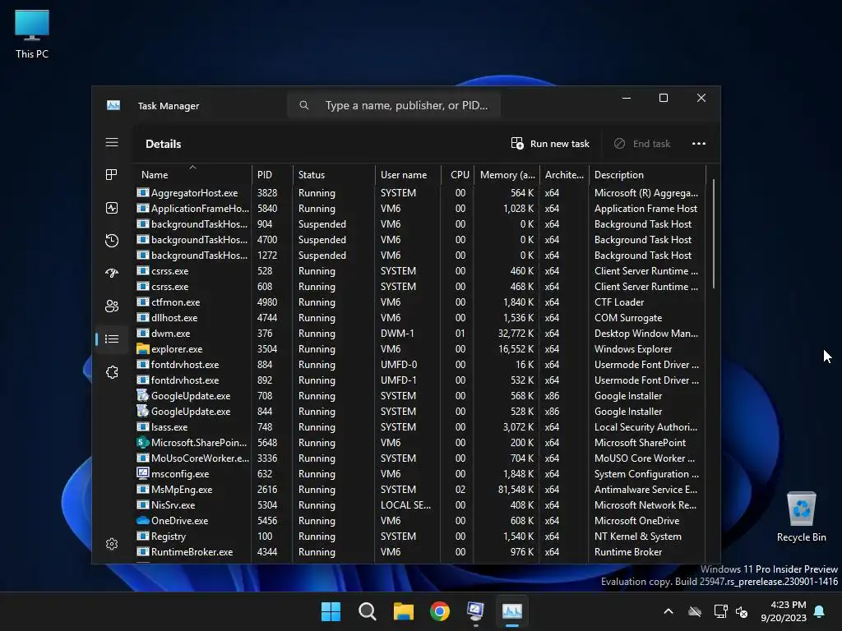Screen dimensions: 842x631
Task: Select the ctfmon.exe process
Action: pos(420,302)
